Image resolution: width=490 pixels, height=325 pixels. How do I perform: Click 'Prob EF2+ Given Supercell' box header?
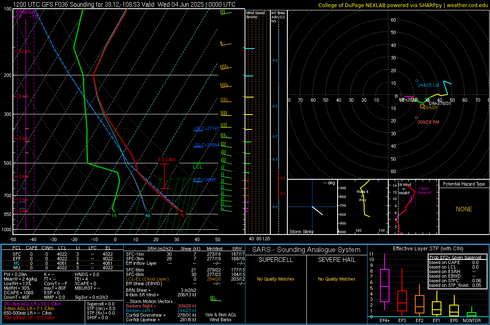tap(455, 257)
